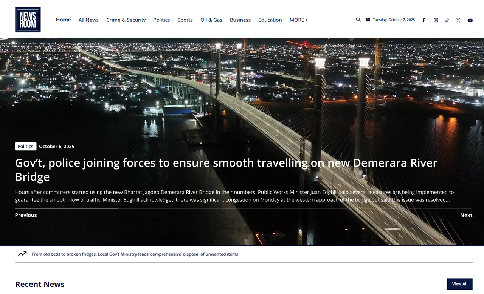Open the search magnifier icon

(358, 20)
